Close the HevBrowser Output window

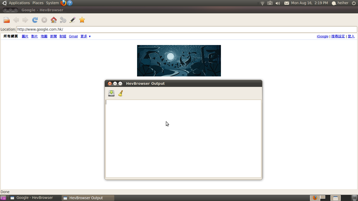pos(110,83)
